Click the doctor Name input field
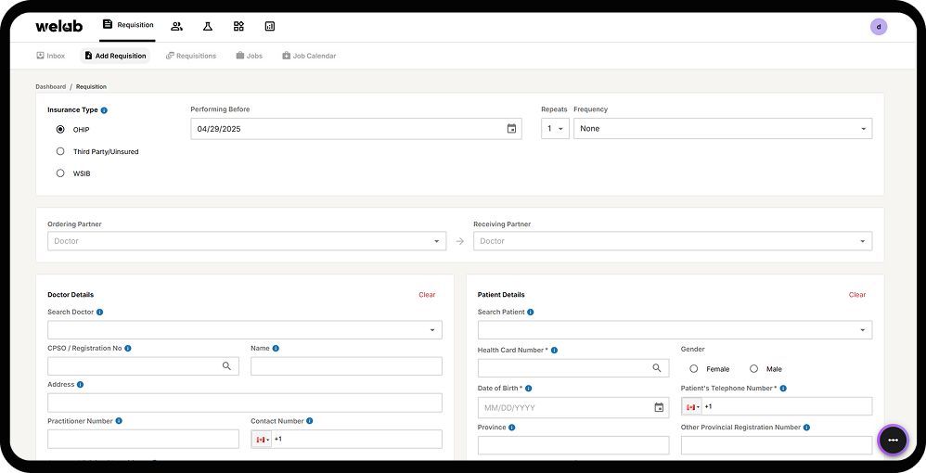 click(x=346, y=366)
